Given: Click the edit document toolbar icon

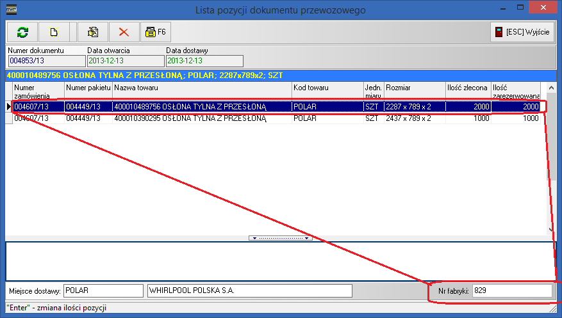Looking at the screenshot, I should [x=92, y=31].
